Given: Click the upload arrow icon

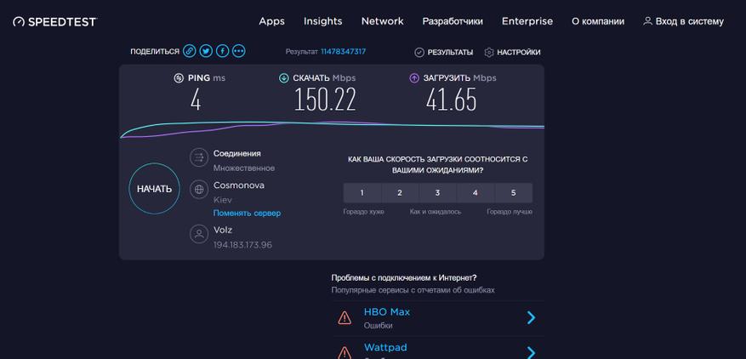Looking at the screenshot, I should (414, 78).
